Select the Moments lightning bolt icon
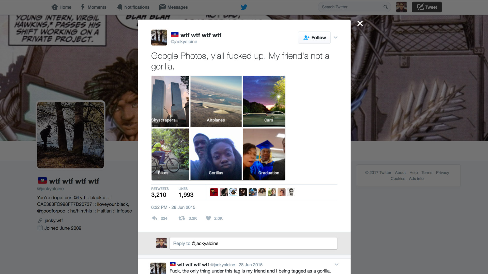The height and width of the screenshot is (274, 488). [x=83, y=7]
